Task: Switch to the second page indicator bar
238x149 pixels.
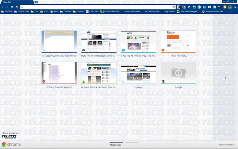Action: click(x=131, y=143)
